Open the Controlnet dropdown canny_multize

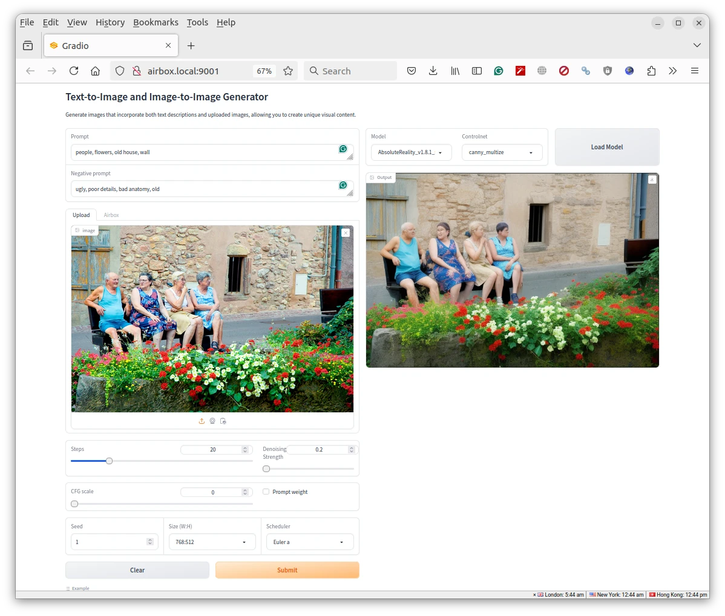point(502,152)
